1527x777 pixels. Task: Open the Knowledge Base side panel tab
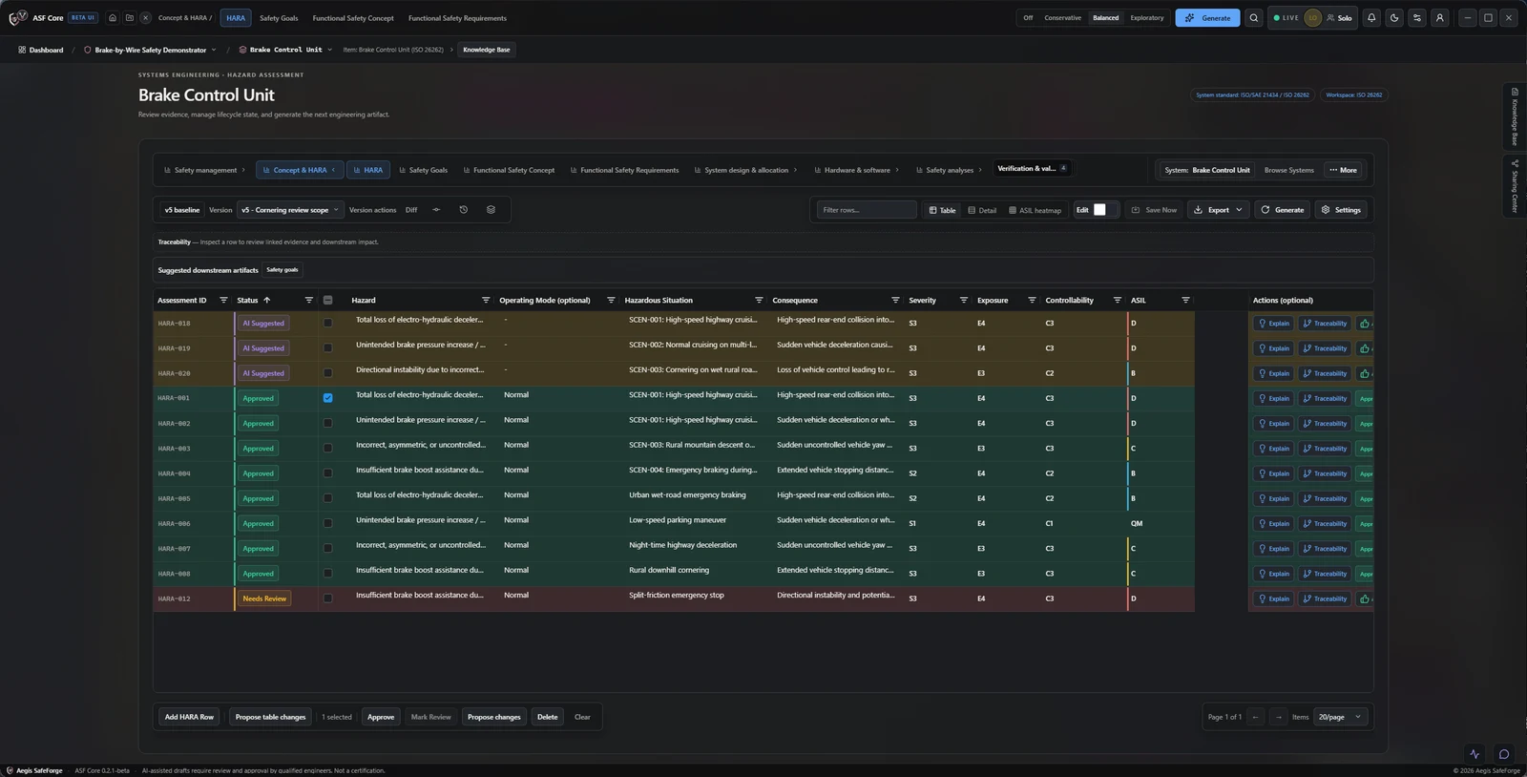click(x=1515, y=116)
